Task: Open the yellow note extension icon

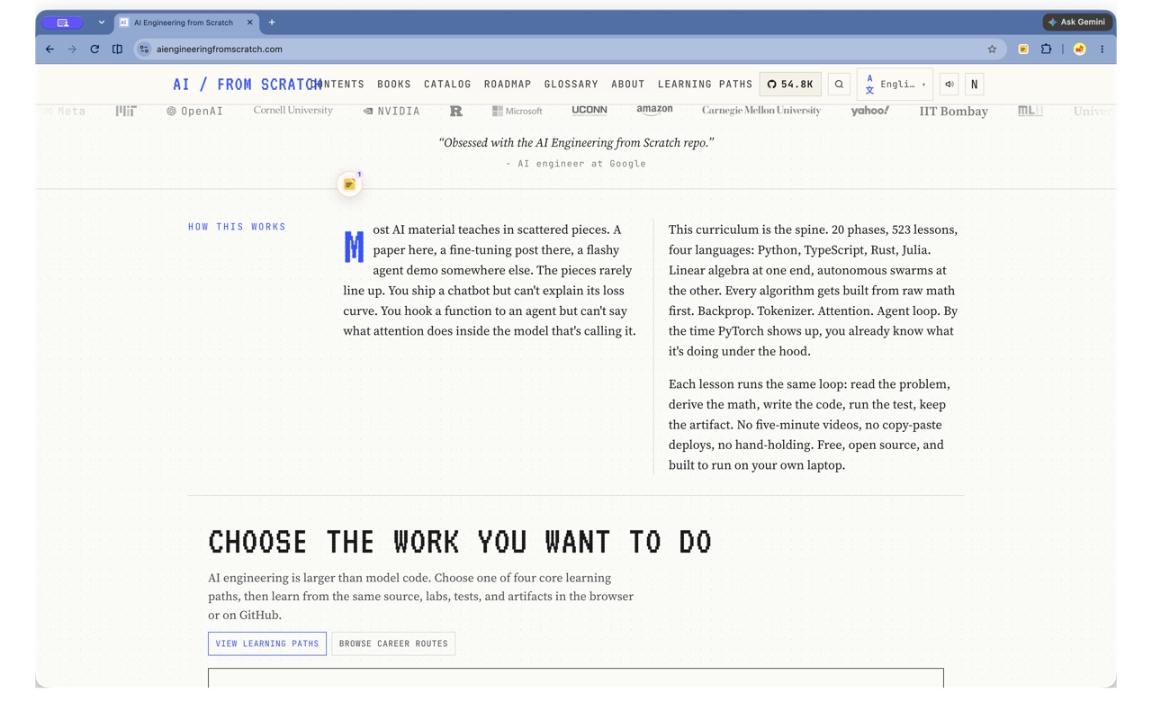Action: tap(1023, 49)
